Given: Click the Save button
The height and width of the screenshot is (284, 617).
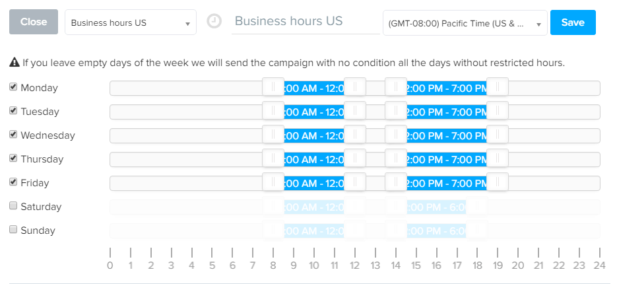Looking at the screenshot, I should [573, 22].
